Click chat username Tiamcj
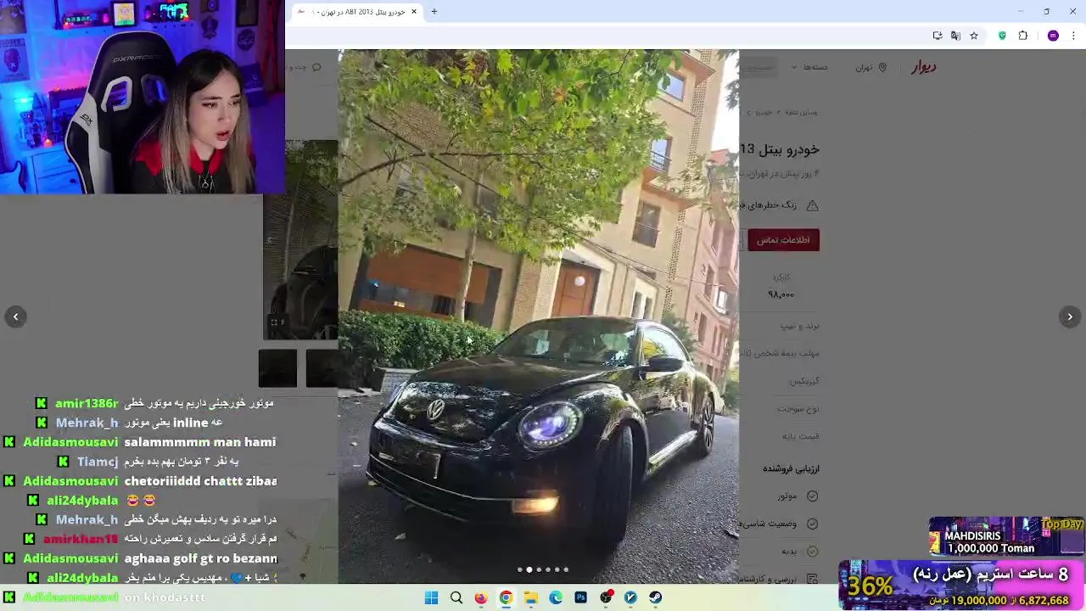The height and width of the screenshot is (611, 1086). 98,462
